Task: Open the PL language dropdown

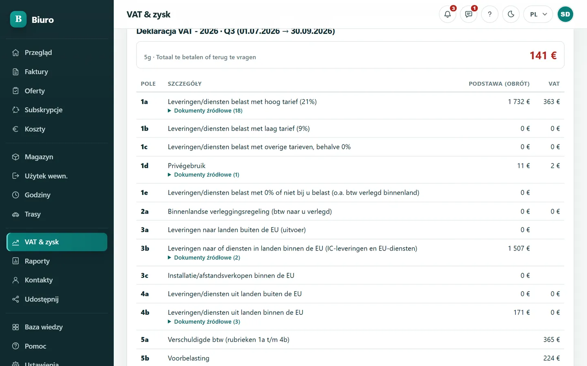Action: [x=538, y=14]
